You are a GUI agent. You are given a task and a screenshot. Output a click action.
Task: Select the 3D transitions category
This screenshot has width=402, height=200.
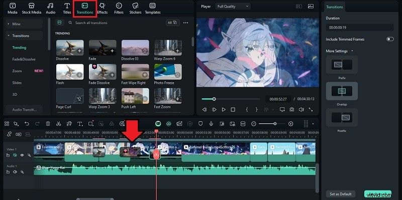click(15, 94)
